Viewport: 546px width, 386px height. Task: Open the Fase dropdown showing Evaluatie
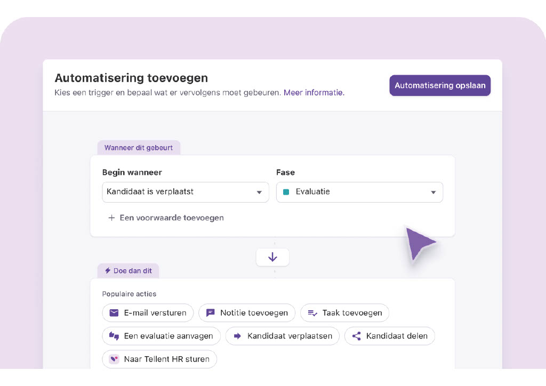(x=359, y=192)
